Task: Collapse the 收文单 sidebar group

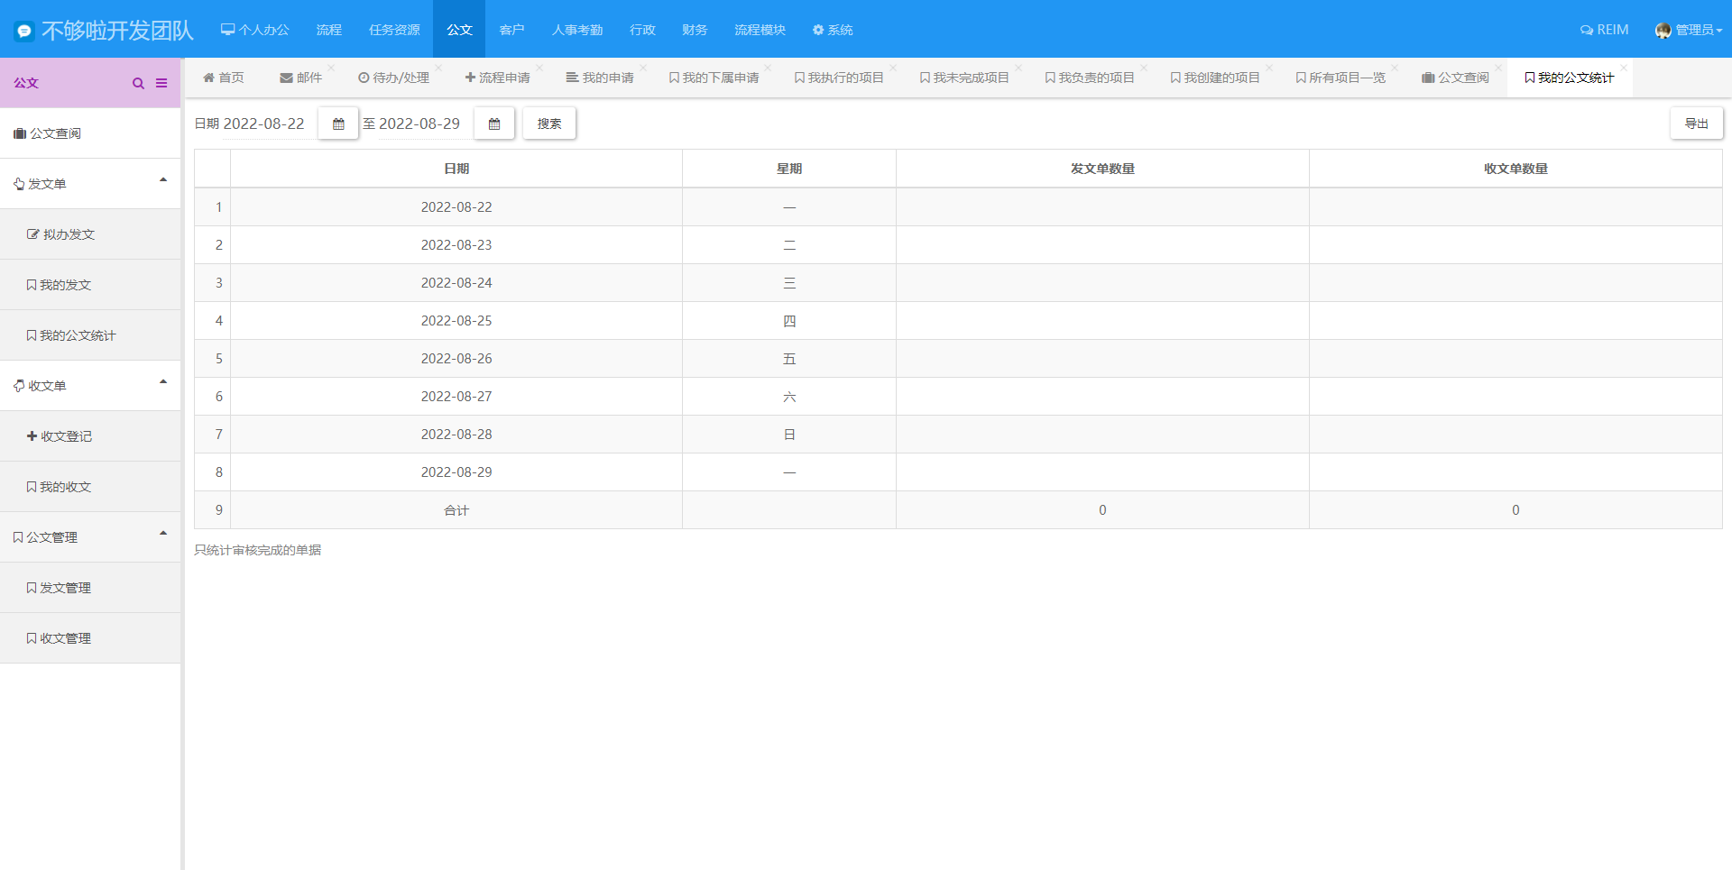Action: click(x=163, y=382)
